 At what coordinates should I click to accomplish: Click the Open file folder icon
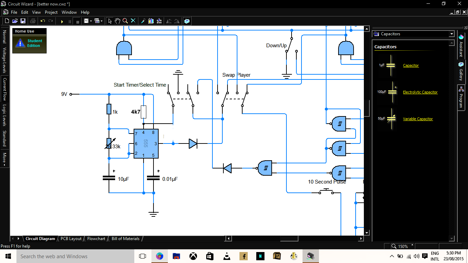(x=15, y=21)
